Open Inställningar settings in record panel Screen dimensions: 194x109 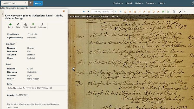[42, 24]
